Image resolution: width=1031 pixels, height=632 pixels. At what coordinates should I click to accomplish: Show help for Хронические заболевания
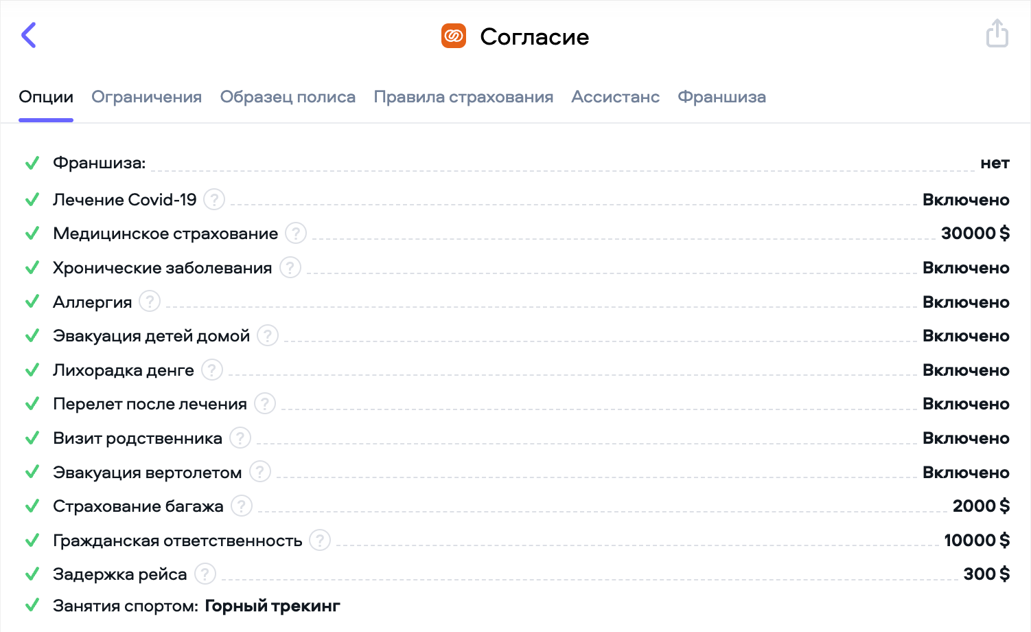pos(290,267)
